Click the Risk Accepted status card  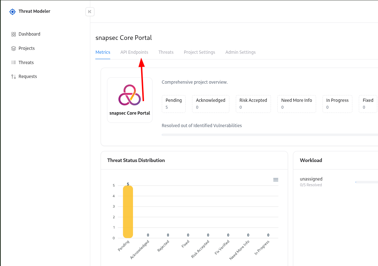point(253,104)
